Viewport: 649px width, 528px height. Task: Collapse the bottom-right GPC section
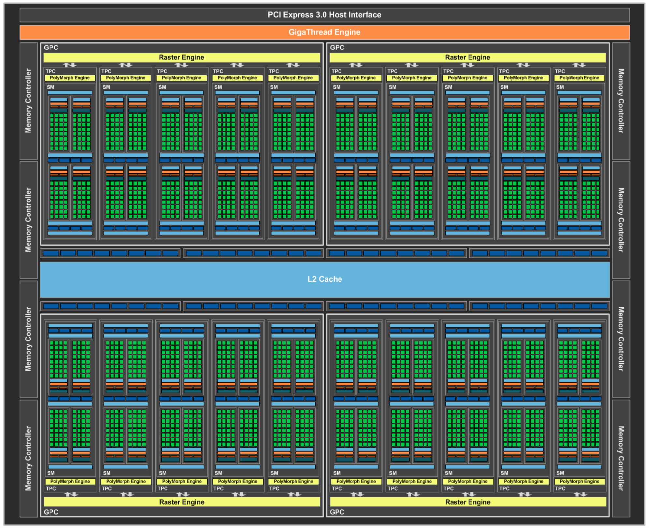[x=337, y=512]
